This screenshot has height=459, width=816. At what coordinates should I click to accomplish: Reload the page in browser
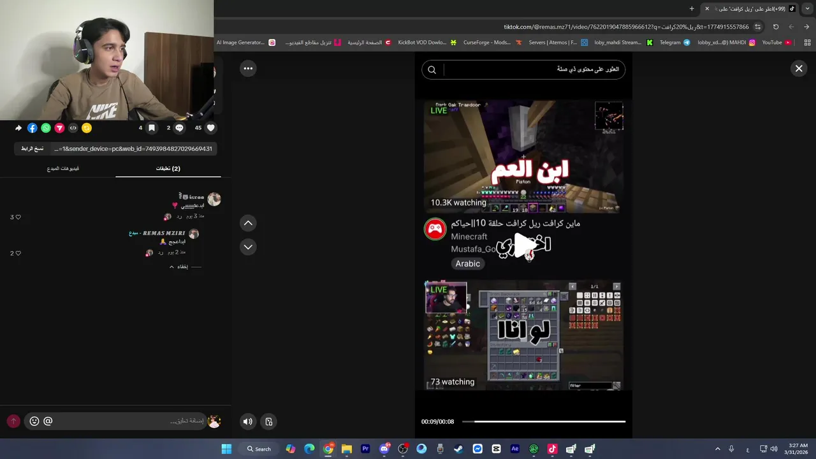coord(776,27)
